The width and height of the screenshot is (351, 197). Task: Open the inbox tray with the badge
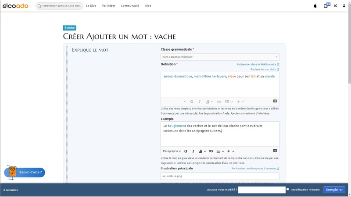pos(326,5)
